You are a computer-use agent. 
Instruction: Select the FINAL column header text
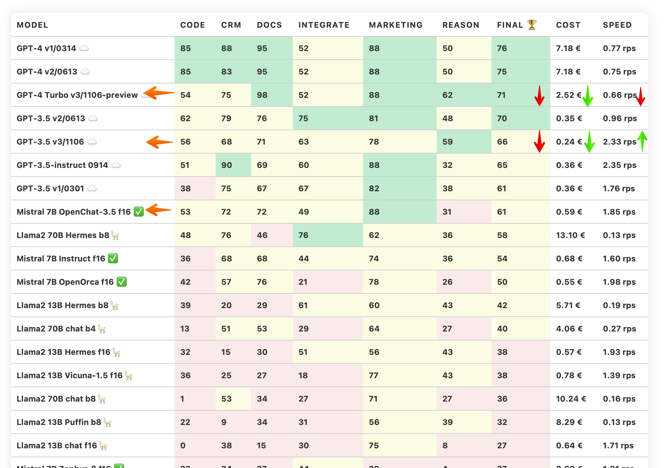[510, 25]
